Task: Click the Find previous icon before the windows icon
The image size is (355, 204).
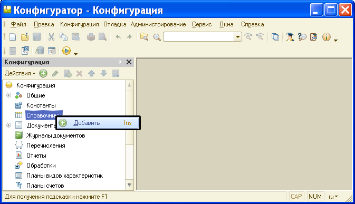Action: (x=261, y=37)
